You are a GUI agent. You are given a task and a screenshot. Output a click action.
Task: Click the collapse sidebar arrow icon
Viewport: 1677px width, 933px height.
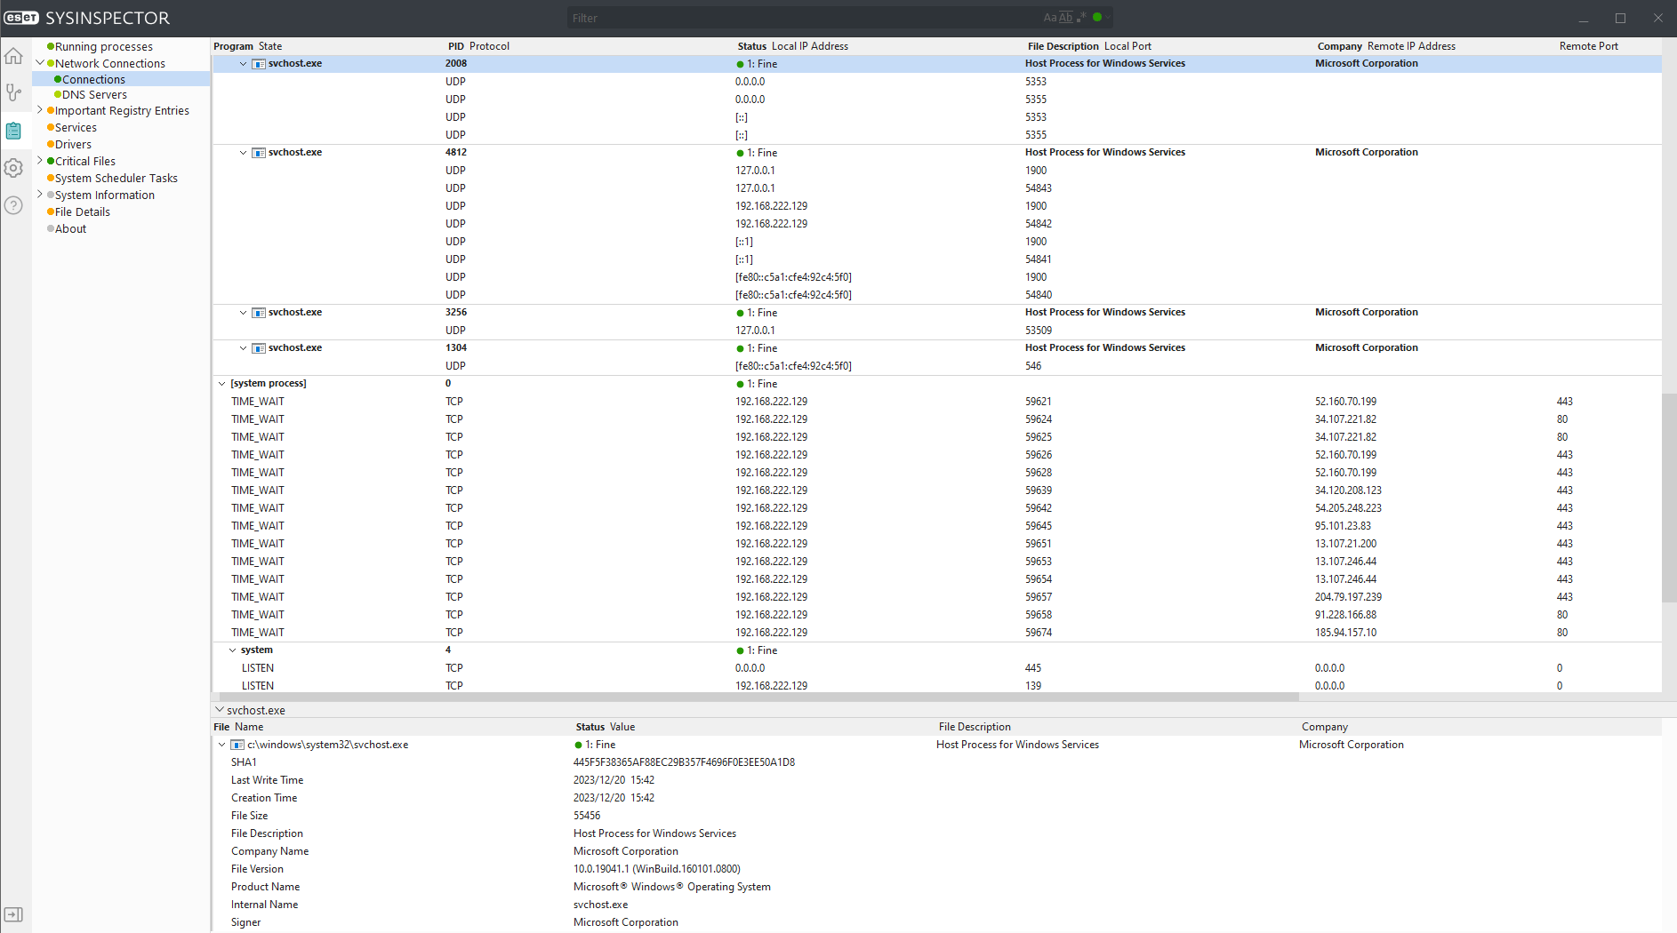tap(13, 914)
